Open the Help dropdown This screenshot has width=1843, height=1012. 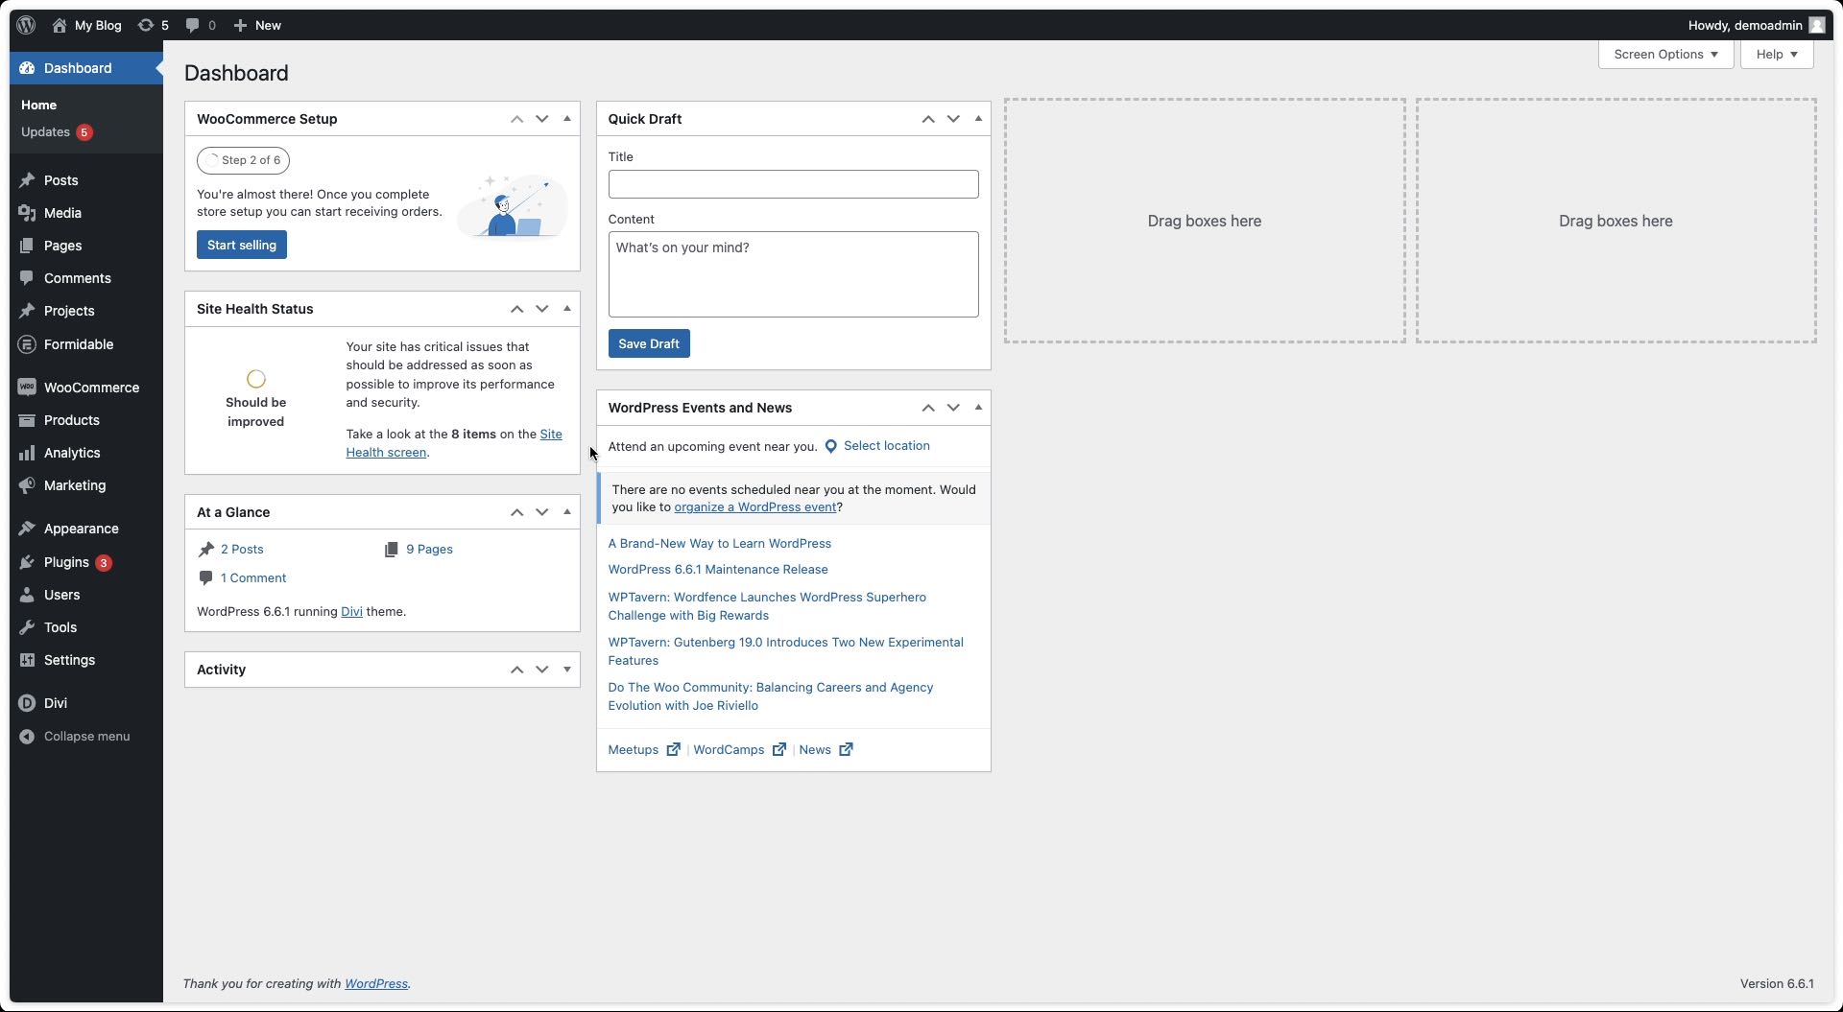1777,54
